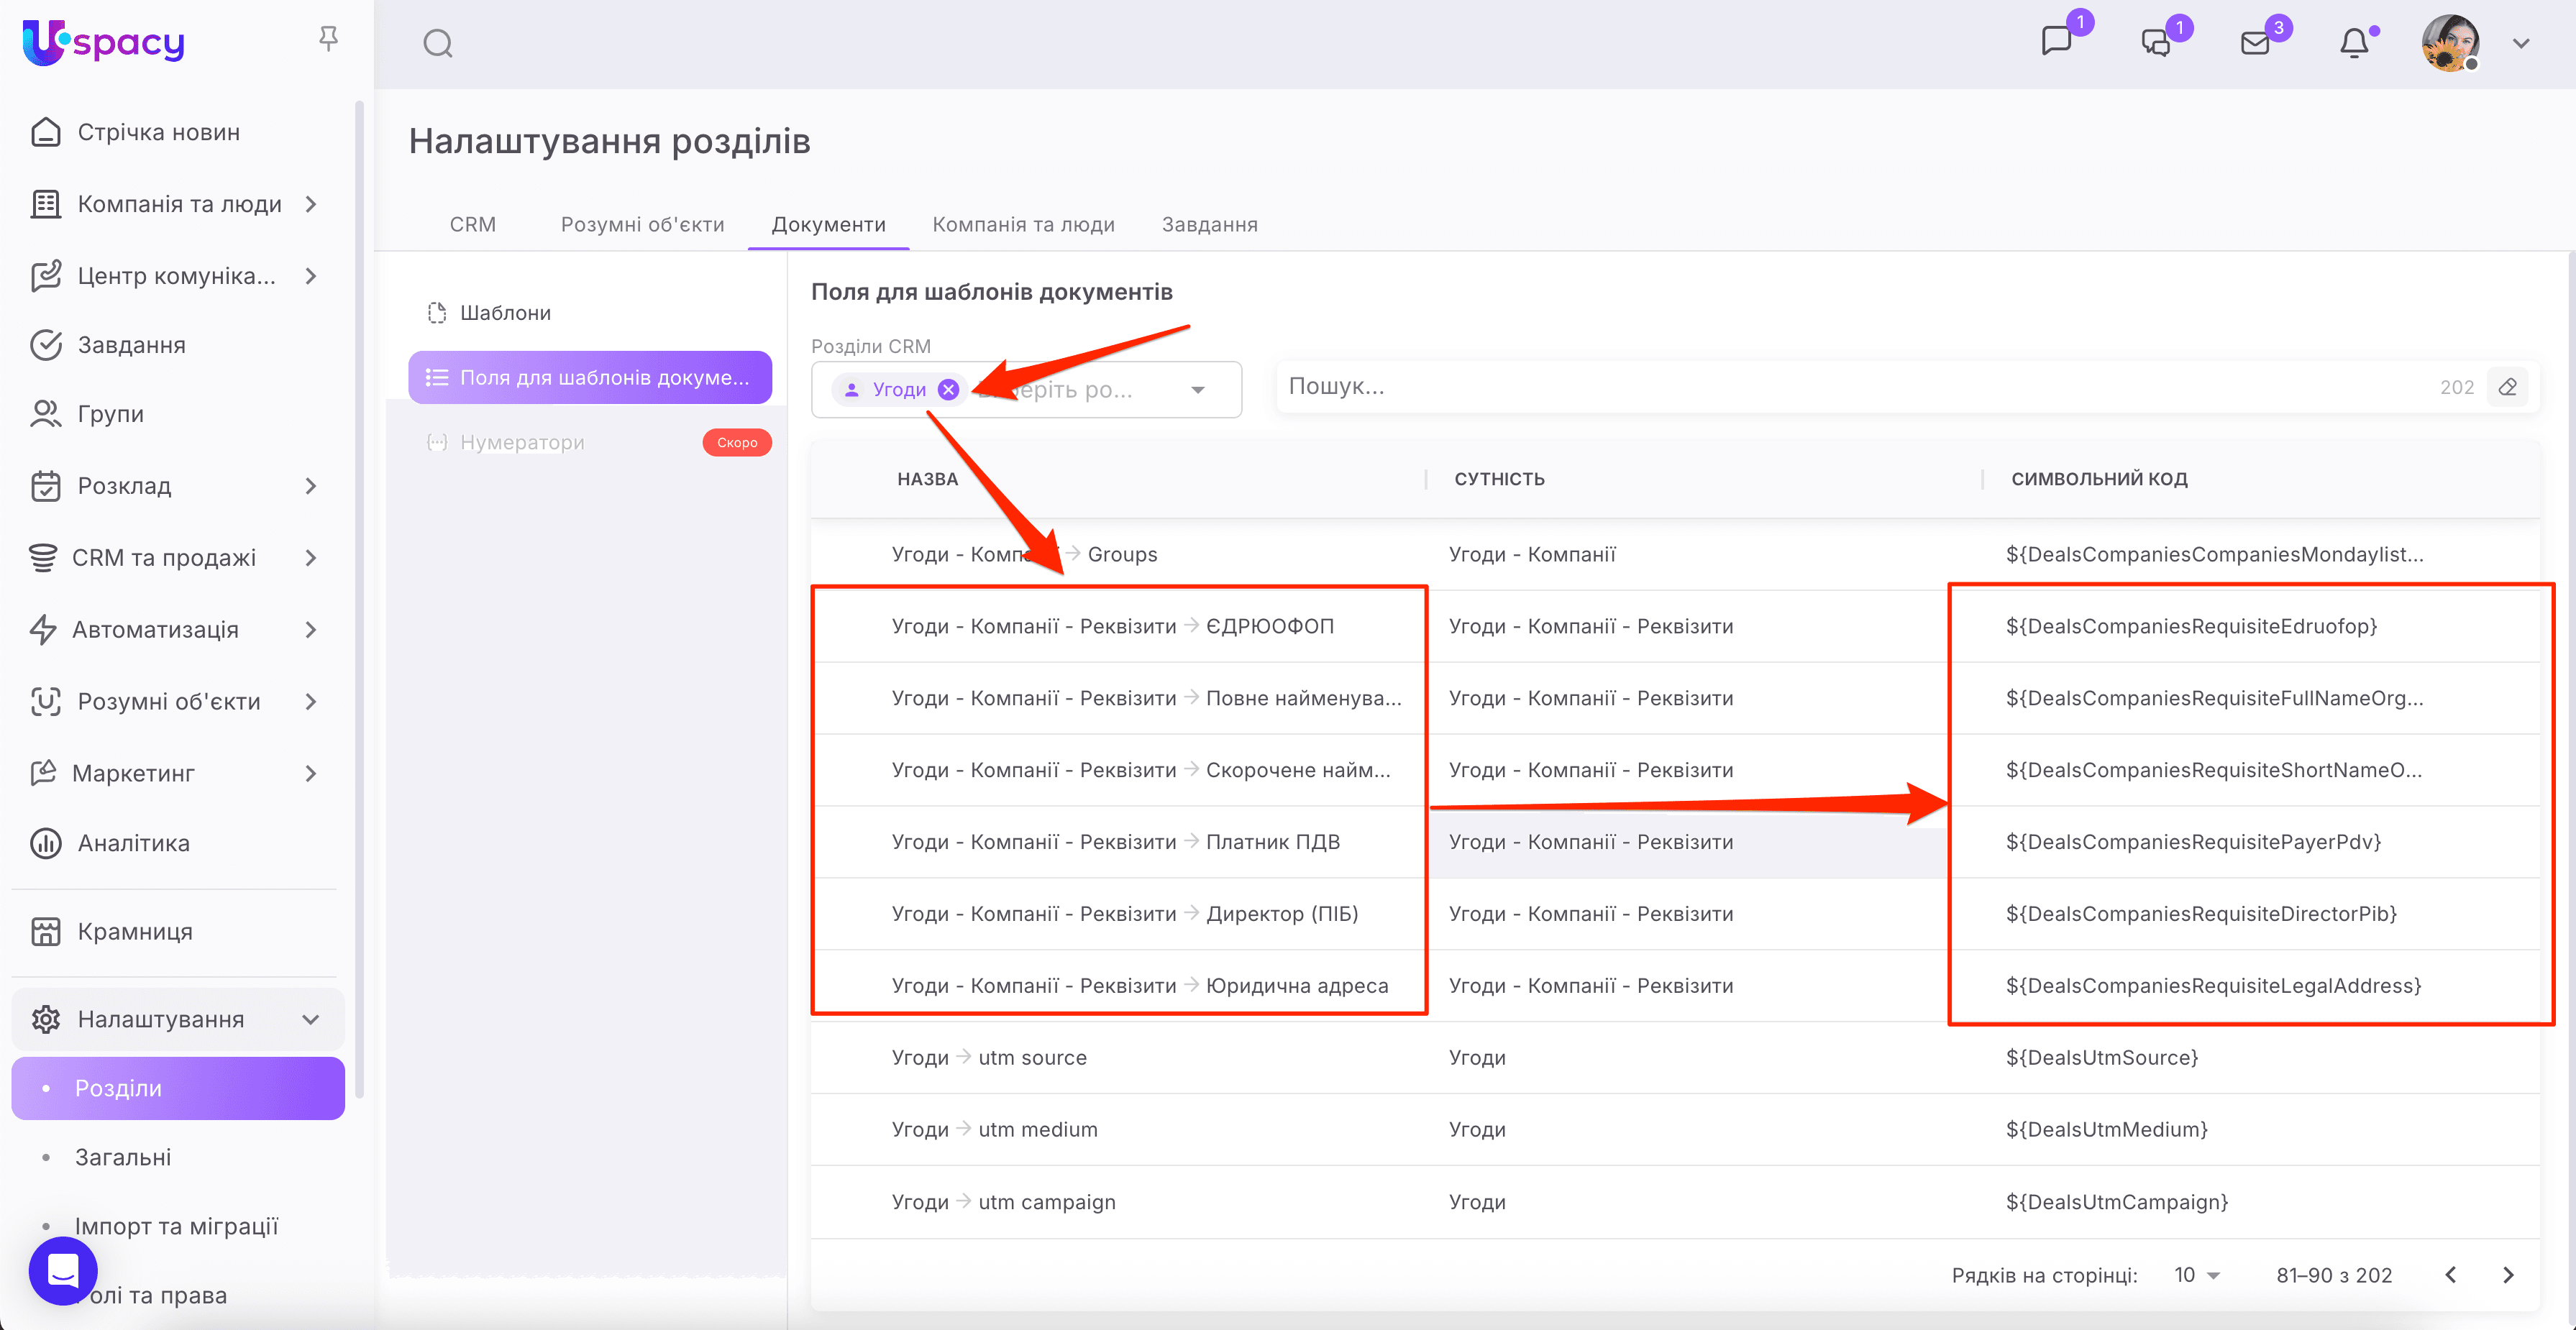2576x1330 pixels.
Task: Switch to the Компанія та люди tab
Action: [1023, 224]
